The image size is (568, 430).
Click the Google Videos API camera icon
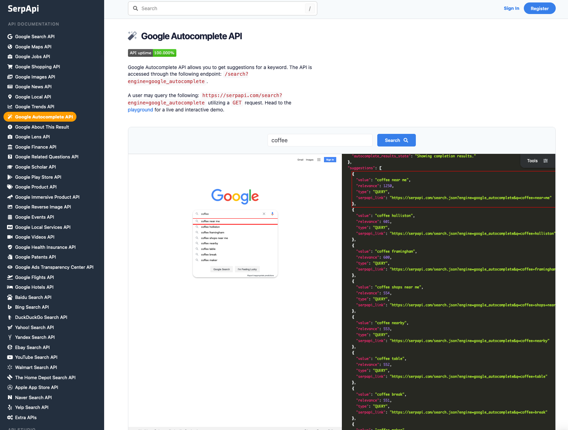[10, 237]
